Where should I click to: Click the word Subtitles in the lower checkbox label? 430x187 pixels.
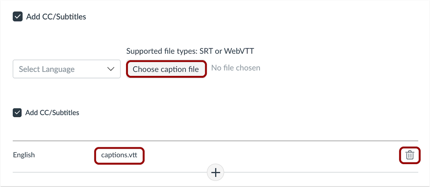click(x=65, y=113)
